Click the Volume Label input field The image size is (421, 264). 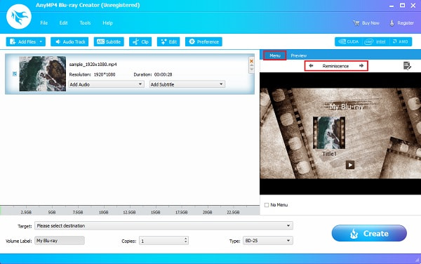(60, 241)
